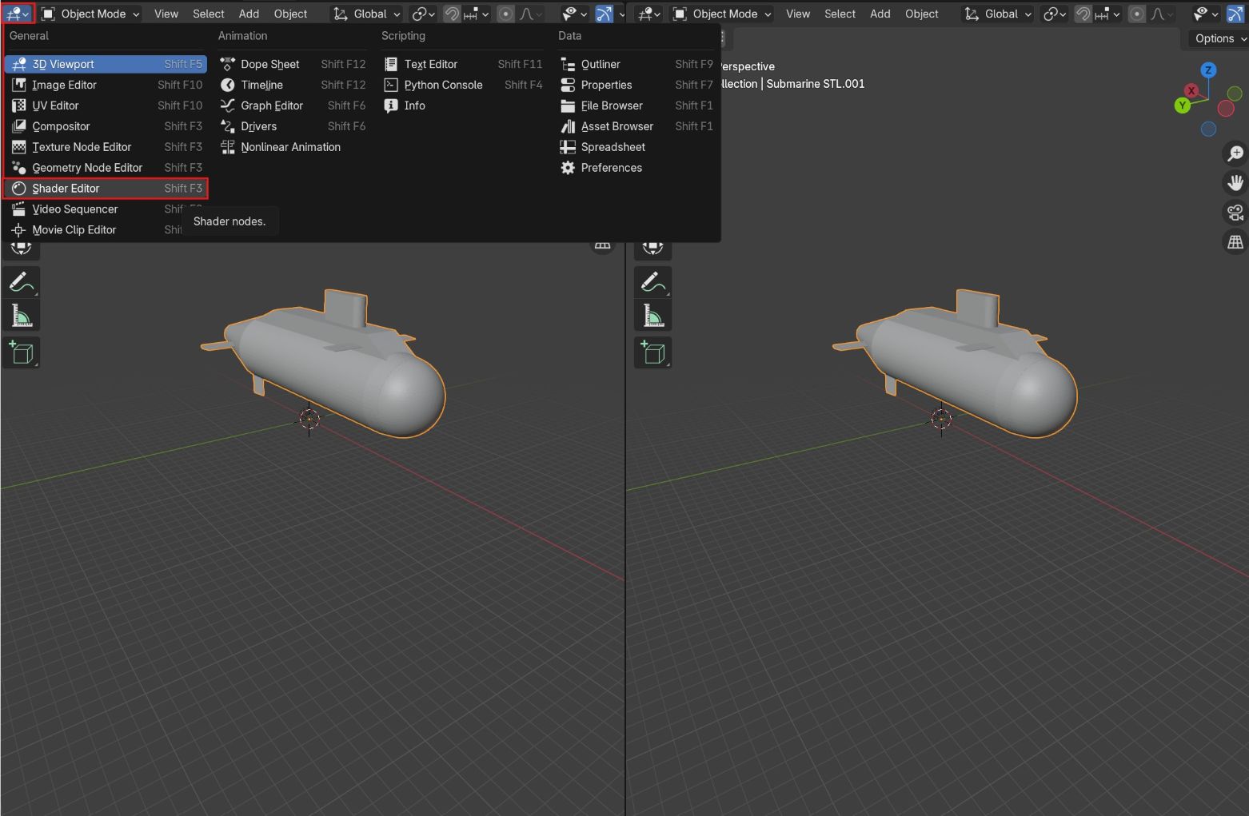Screen dimensions: 1249x816
Task: Open the Object menu in the left viewport
Action: click(x=290, y=14)
